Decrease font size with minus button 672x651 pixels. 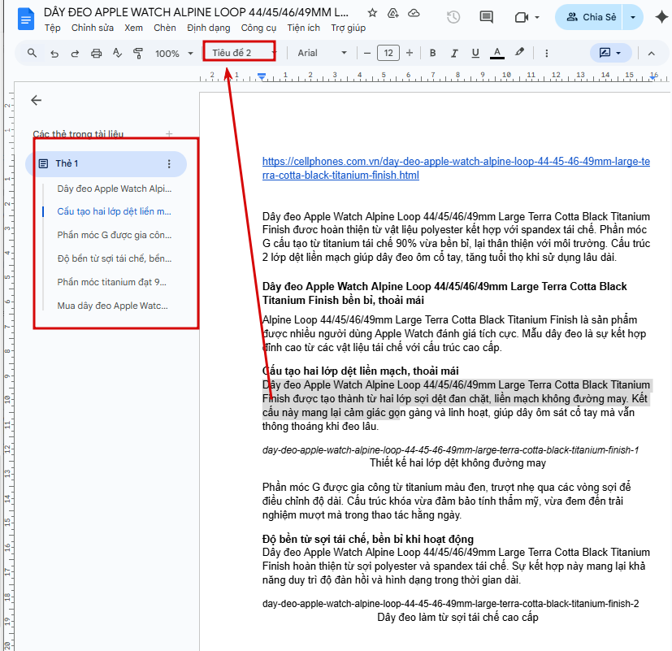366,53
